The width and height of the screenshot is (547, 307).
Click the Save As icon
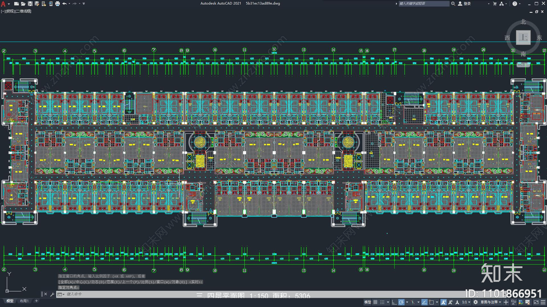pos(37,4)
